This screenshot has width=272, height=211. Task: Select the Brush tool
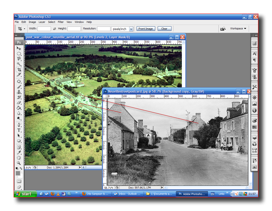(x=19, y=87)
